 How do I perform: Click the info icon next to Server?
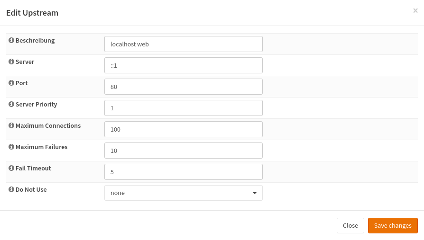pos(11,62)
